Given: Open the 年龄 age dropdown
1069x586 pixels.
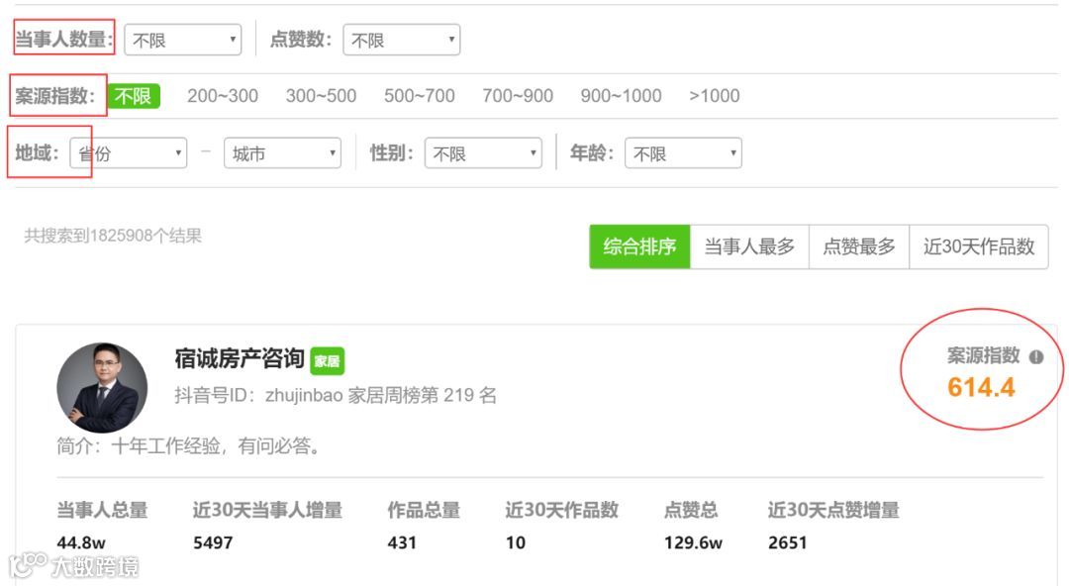Looking at the screenshot, I should pyautogui.click(x=683, y=153).
